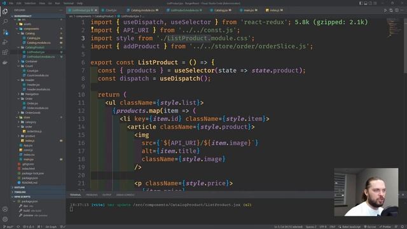The height and width of the screenshot is (229, 407).
Task: Open the Source Control view
Action: 5,32
